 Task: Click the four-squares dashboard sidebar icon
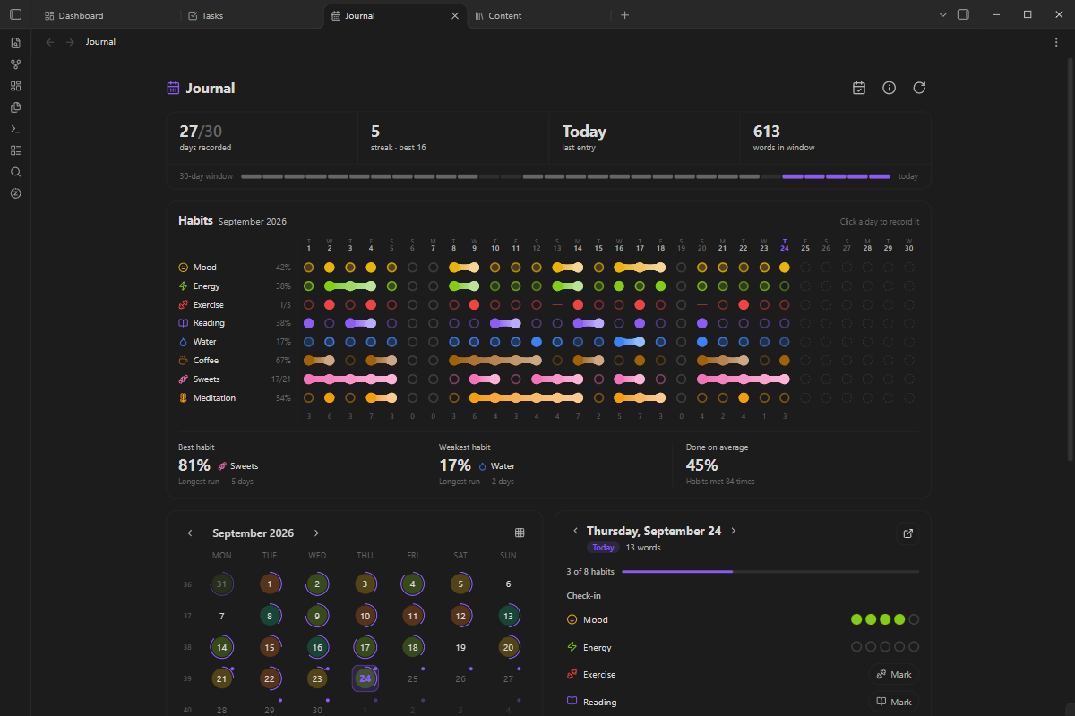coord(15,86)
